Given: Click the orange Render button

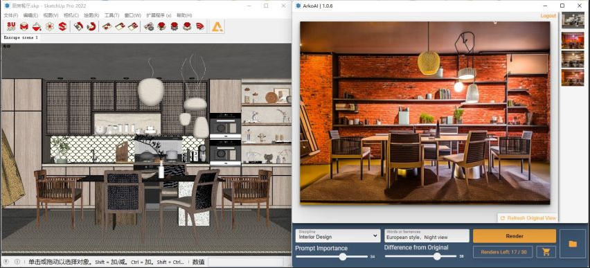Looking at the screenshot, I should tap(515, 236).
